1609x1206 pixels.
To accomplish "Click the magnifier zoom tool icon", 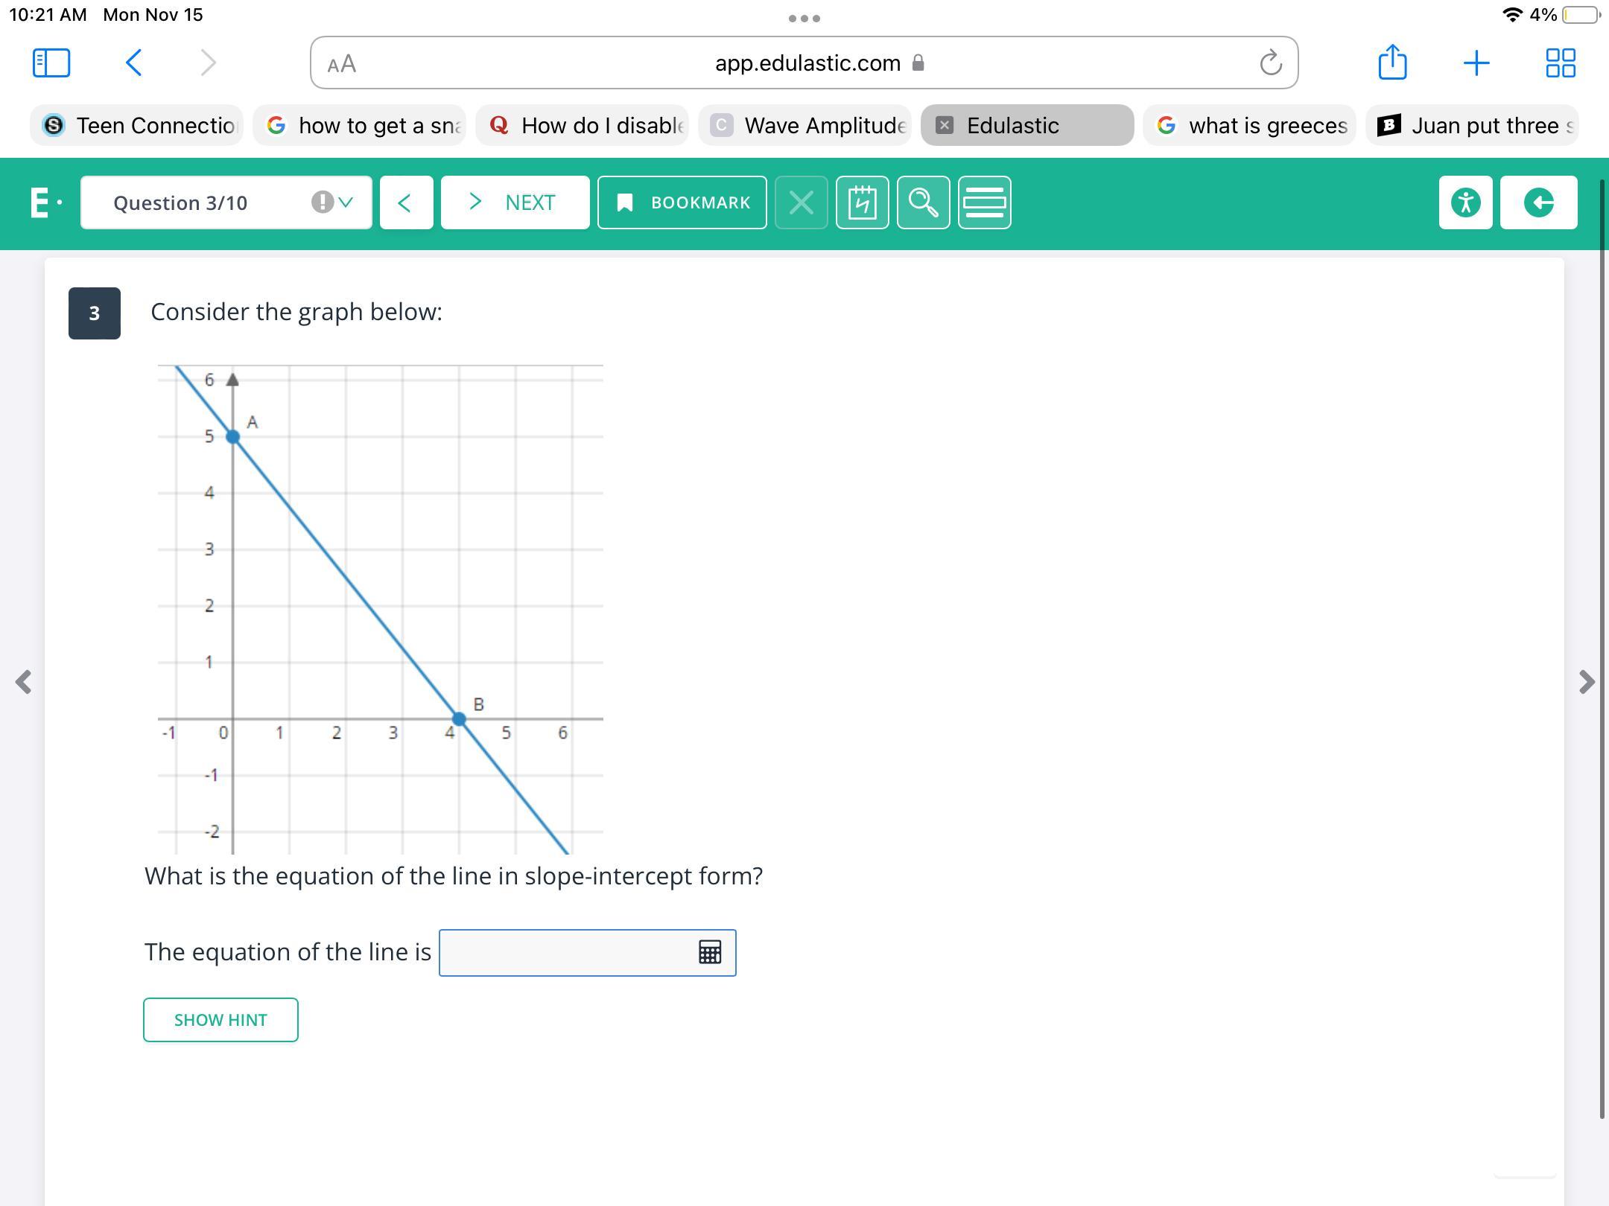I will 923,202.
